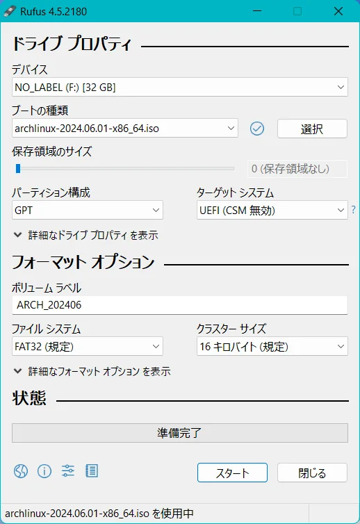Click the ボリューム ラベル label
The image size is (360, 524).
(47, 288)
